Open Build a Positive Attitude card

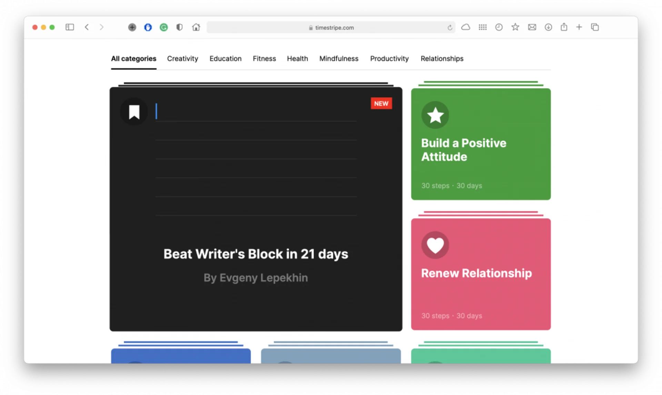481,144
